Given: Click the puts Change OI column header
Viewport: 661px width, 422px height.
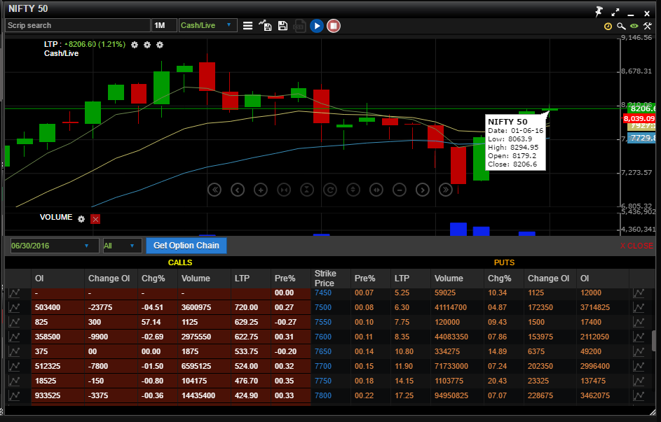Looking at the screenshot, I should (550, 279).
